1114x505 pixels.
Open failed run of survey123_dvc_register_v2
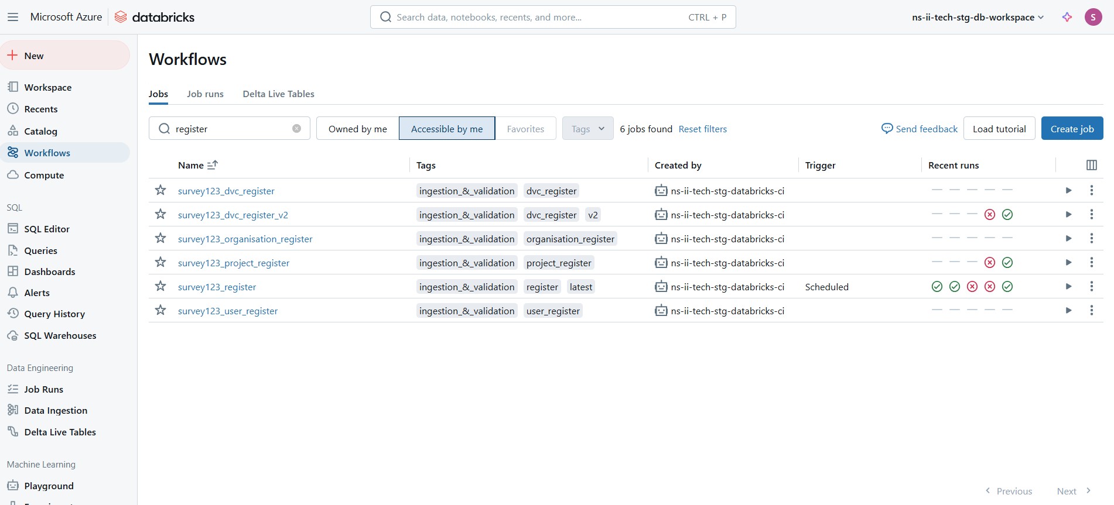(990, 215)
